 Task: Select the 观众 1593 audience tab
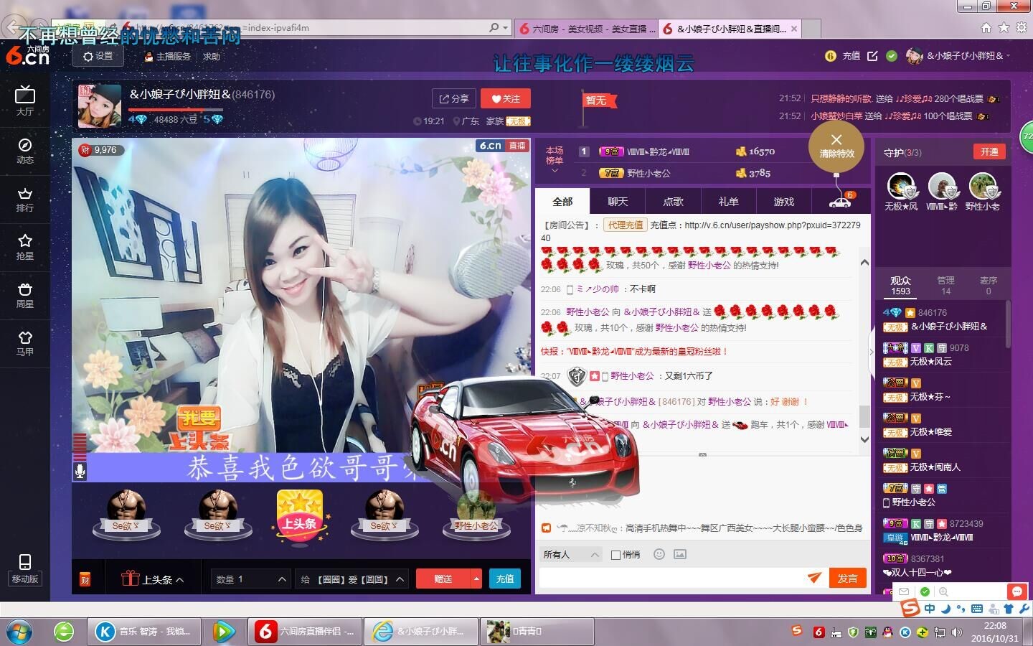pos(900,285)
